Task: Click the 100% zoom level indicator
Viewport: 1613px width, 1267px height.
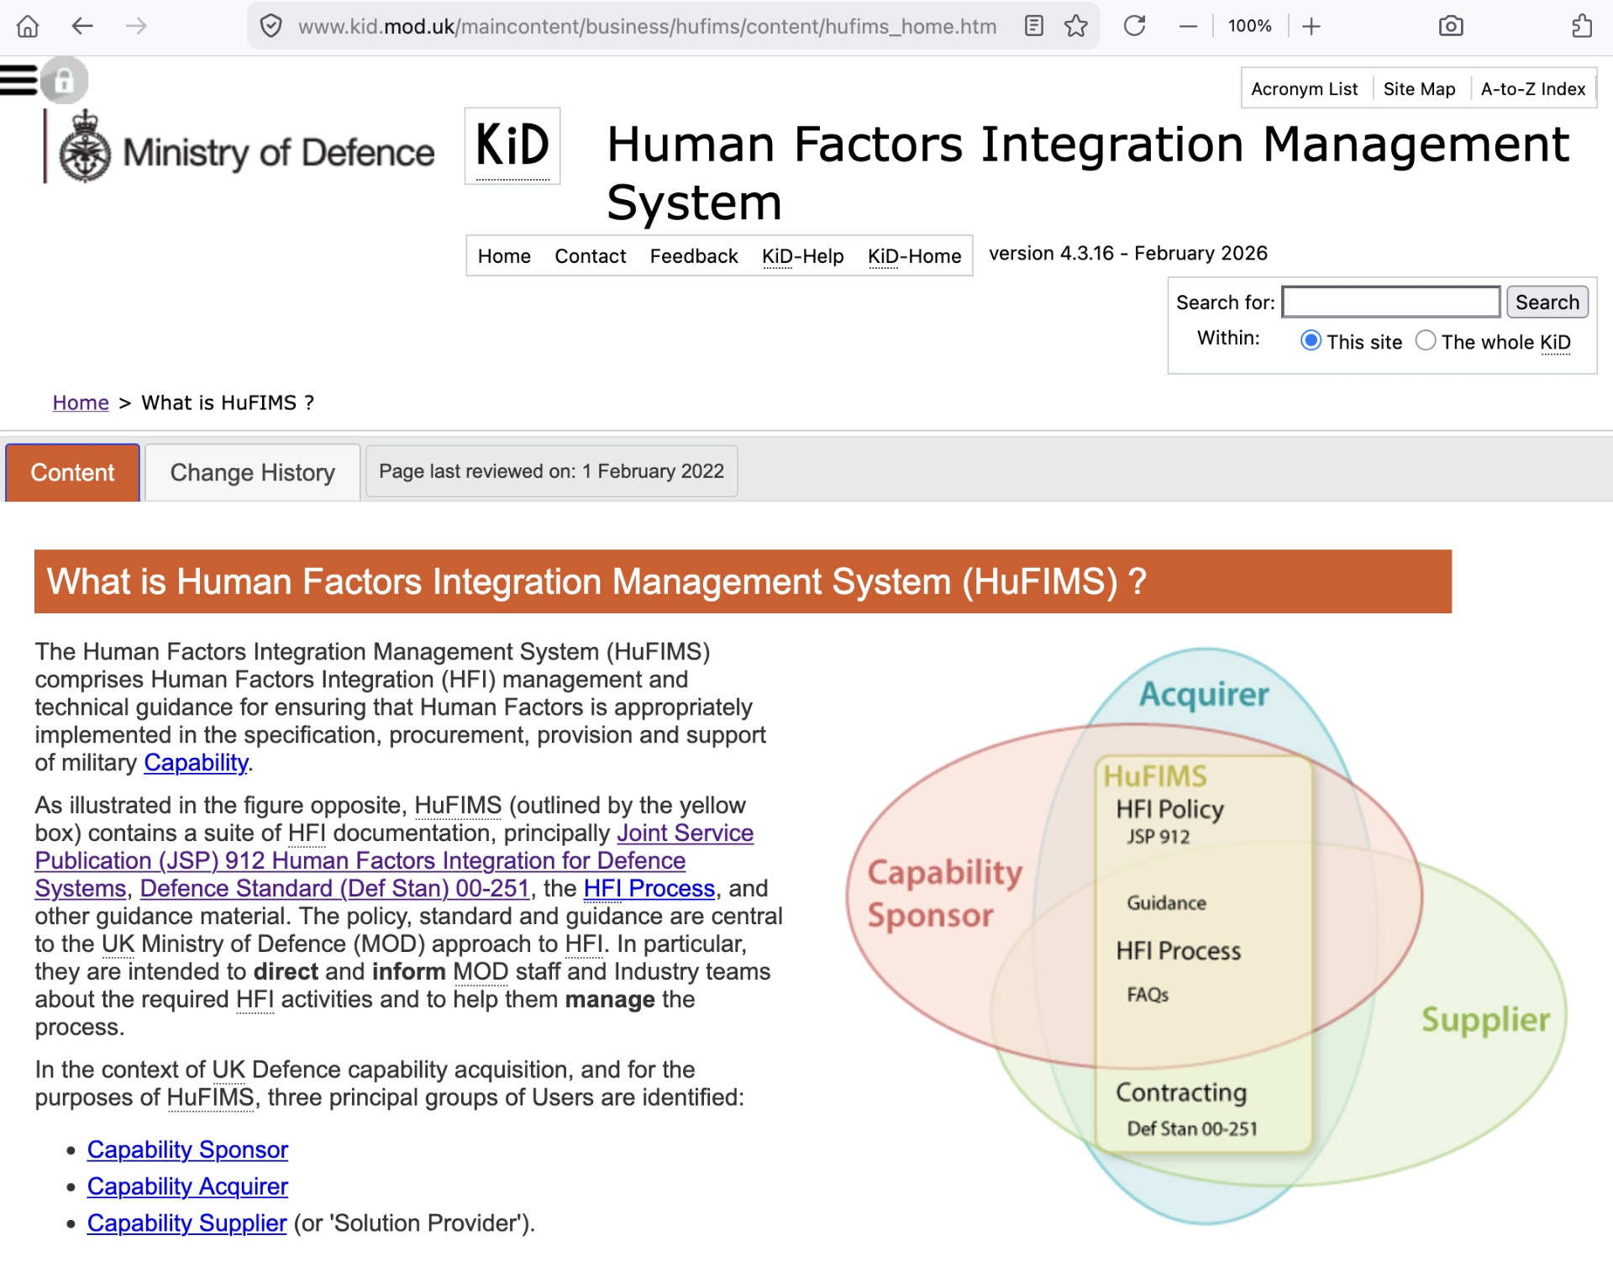Action: pos(1249,26)
